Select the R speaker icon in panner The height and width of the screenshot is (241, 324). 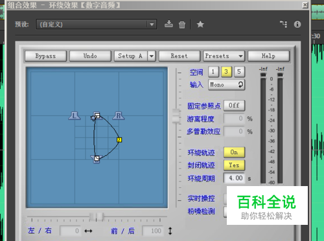(x=119, y=116)
